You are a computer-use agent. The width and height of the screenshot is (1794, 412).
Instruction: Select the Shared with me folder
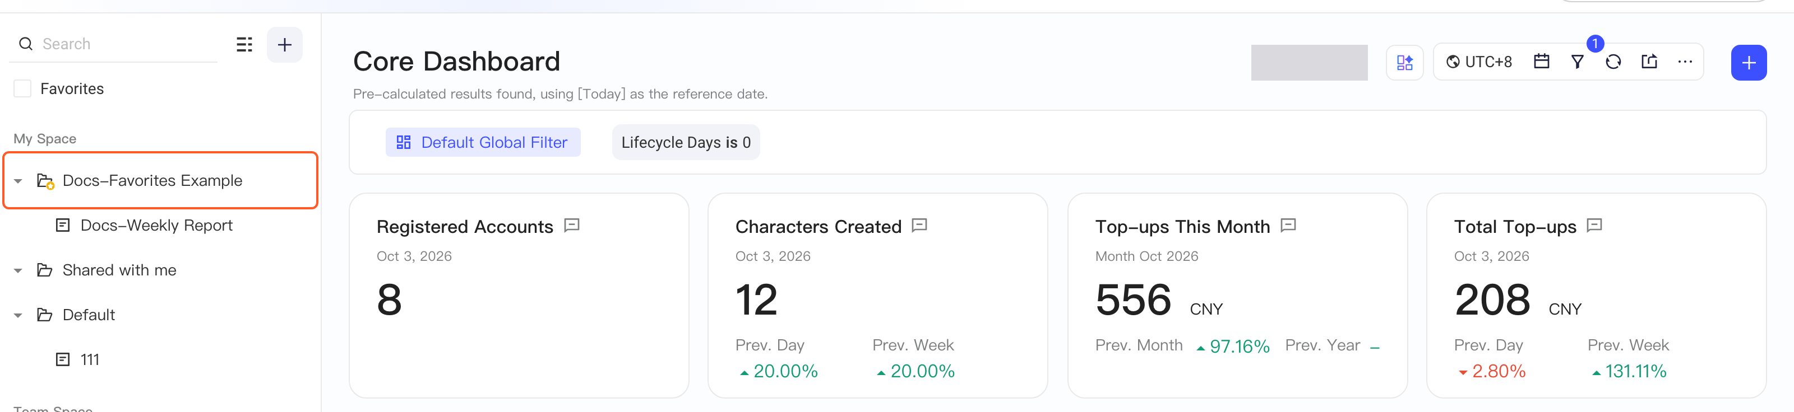[x=119, y=270]
